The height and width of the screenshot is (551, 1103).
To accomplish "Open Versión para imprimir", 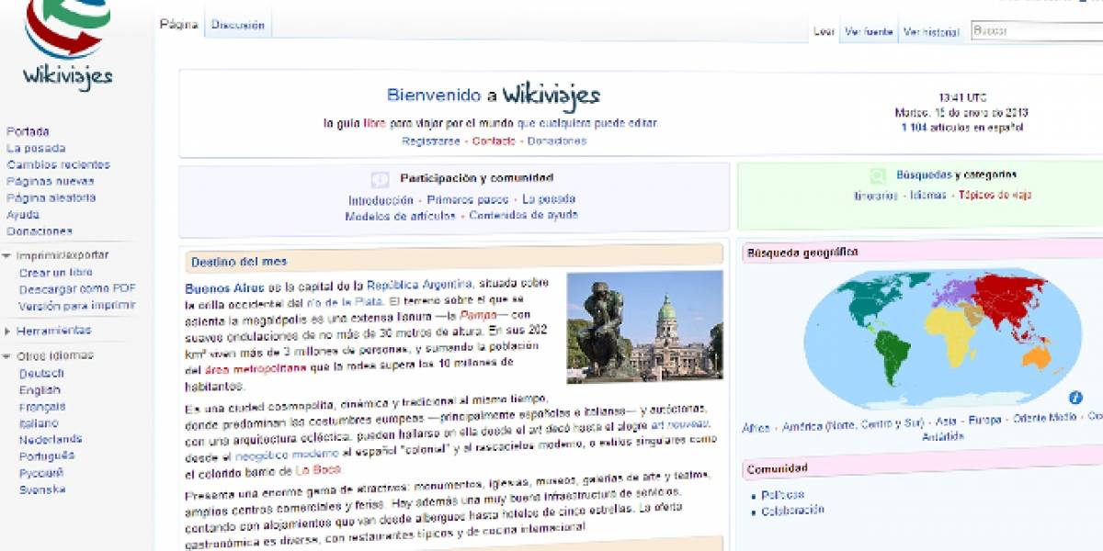I will [77, 306].
